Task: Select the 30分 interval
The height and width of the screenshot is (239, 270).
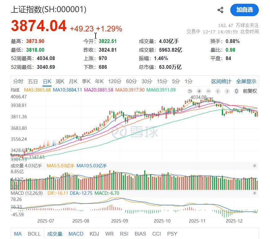Action: tap(146, 81)
